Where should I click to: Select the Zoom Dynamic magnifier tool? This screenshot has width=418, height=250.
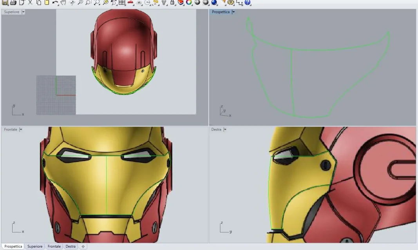click(x=80, y=3)
